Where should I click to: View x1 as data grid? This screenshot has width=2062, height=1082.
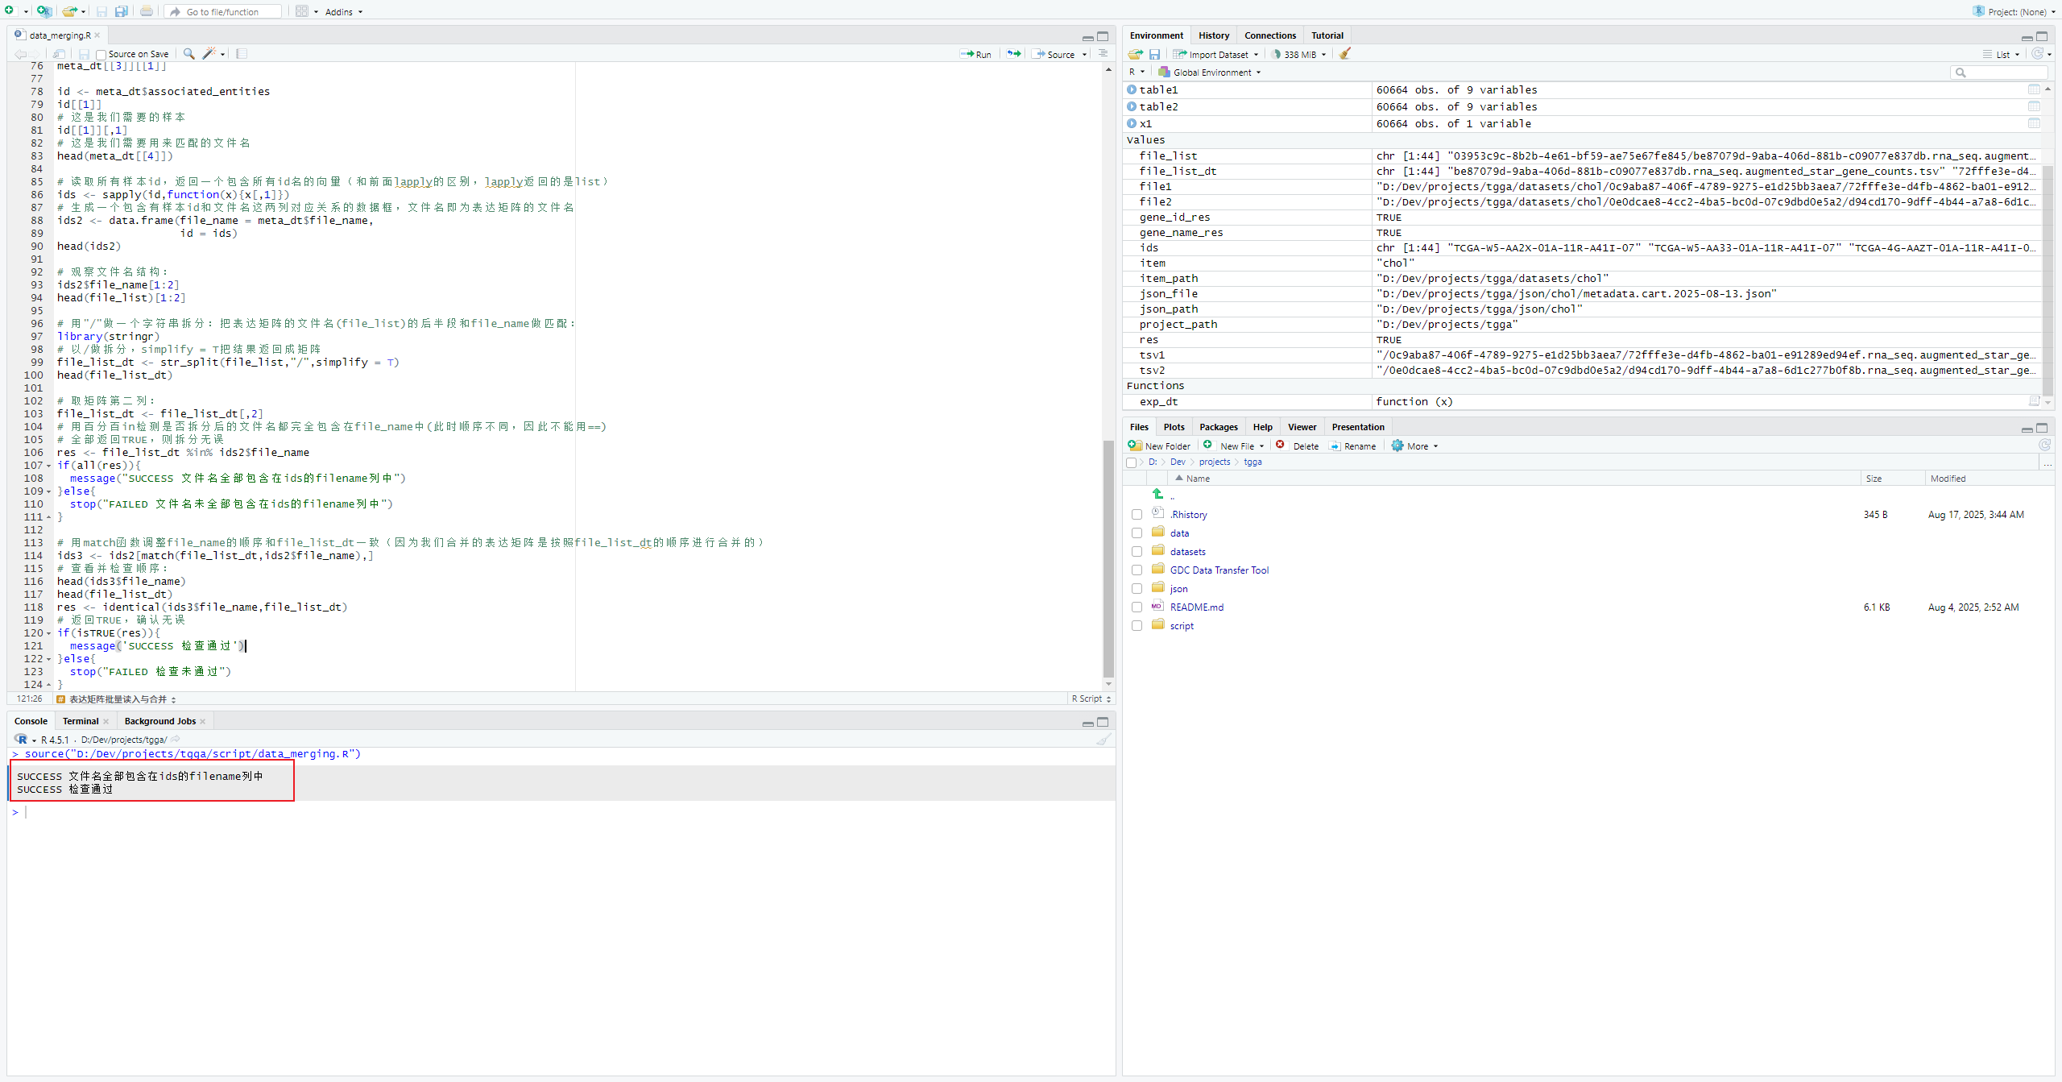(2034, 123)
